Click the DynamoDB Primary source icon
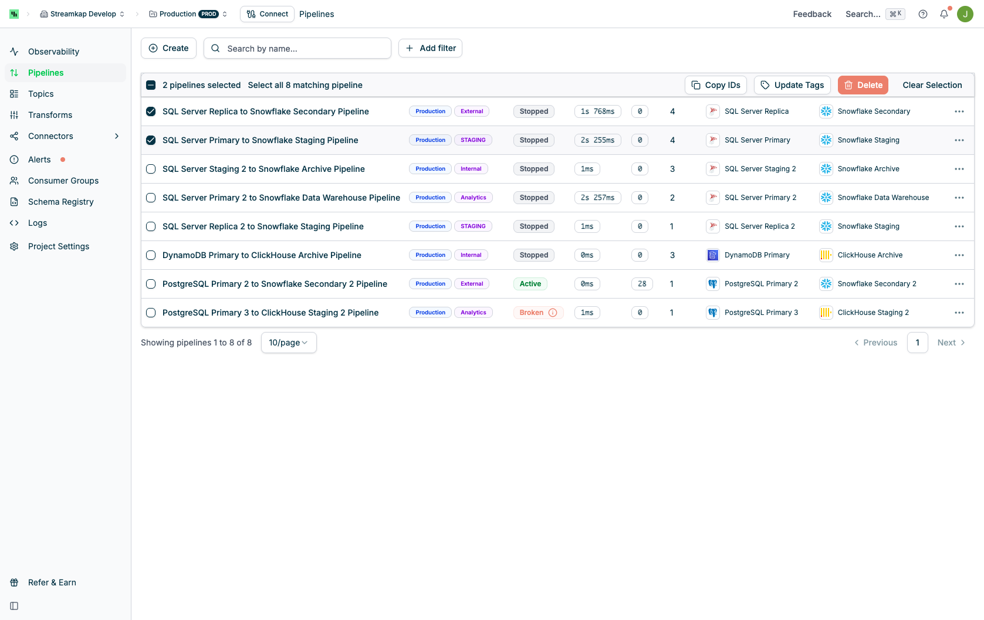 click(713, 255)
